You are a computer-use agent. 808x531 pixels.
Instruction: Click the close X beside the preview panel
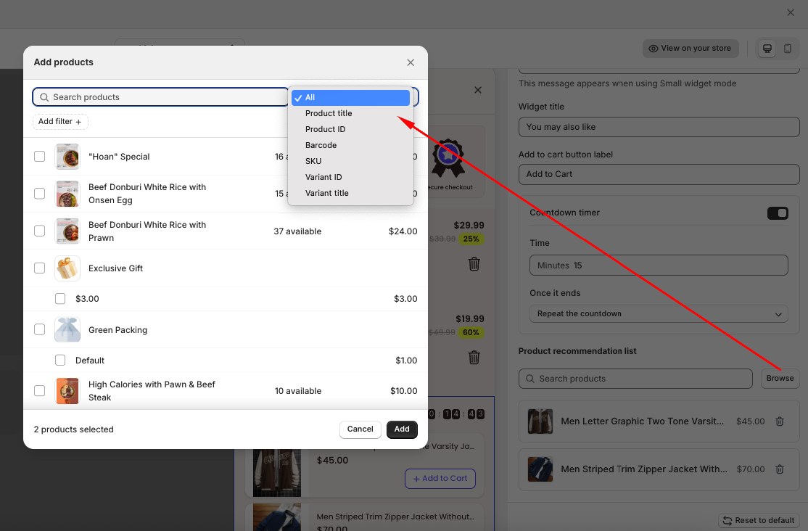pos(478,90)
